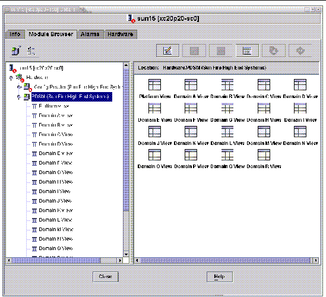Click the Close button
Viewport: 326px width, 297px height.
pos(106,277)
